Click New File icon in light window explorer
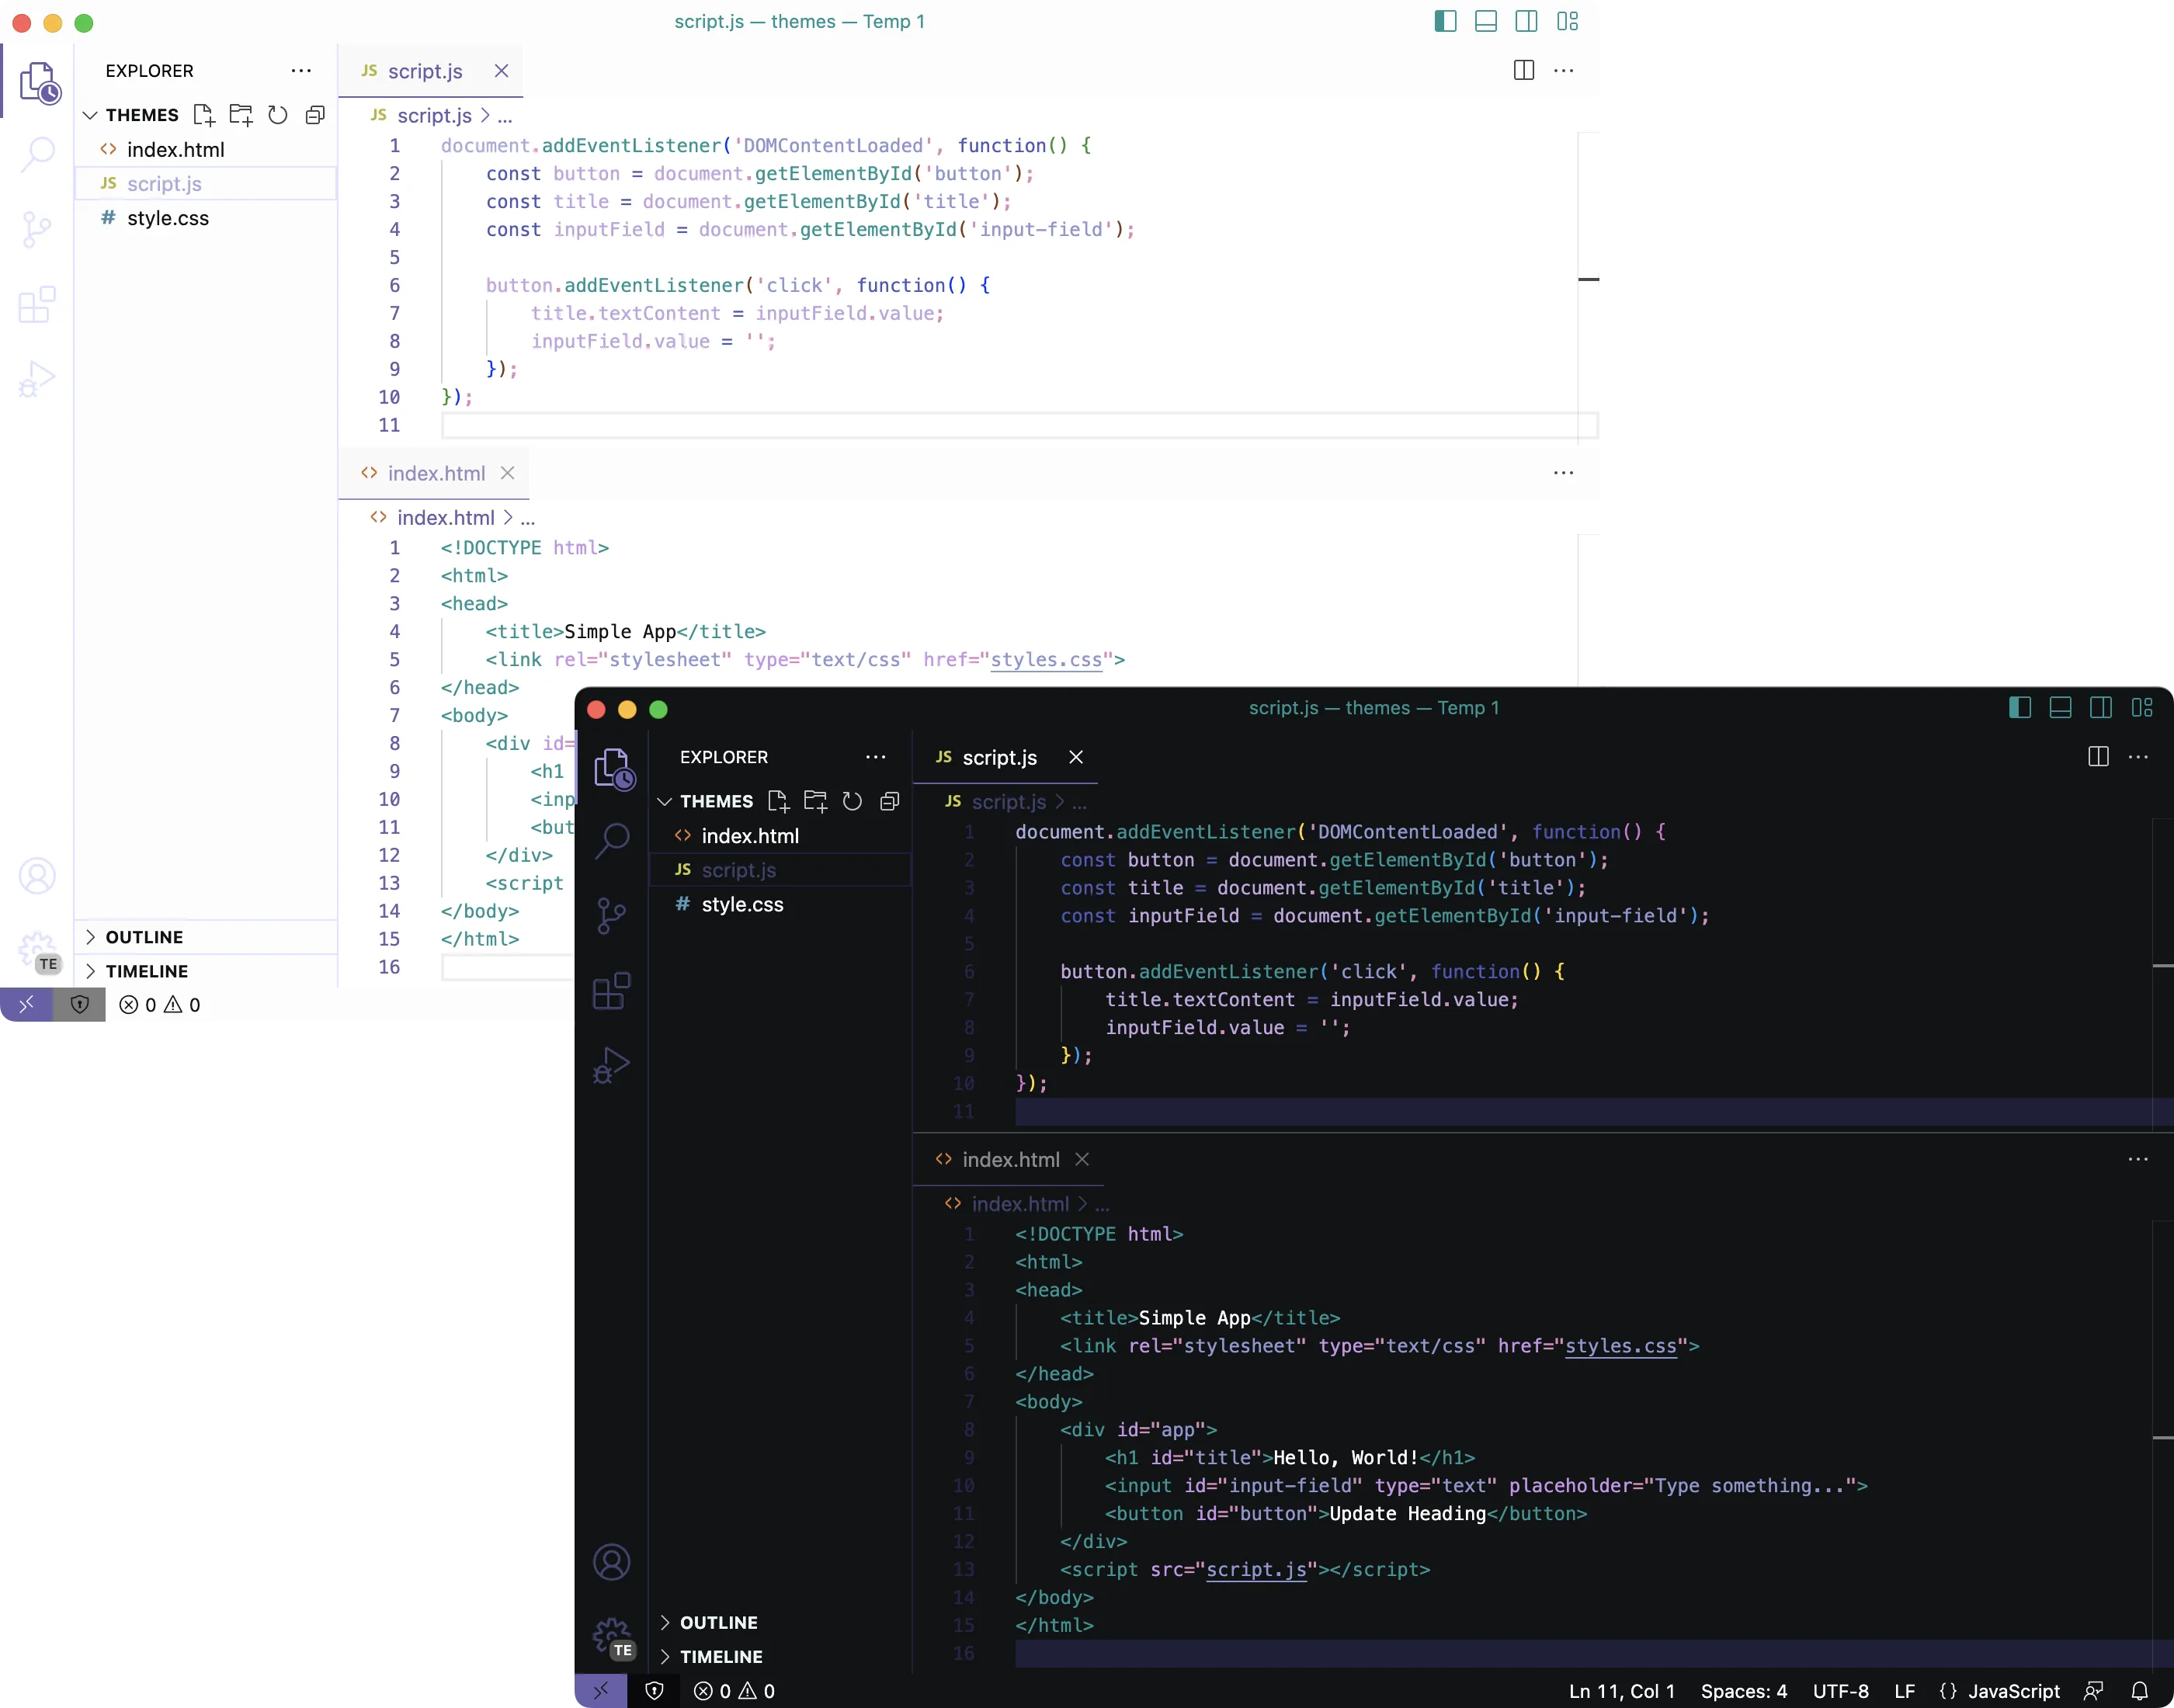Screen dimensions: 2174x1708 (204, 115)
